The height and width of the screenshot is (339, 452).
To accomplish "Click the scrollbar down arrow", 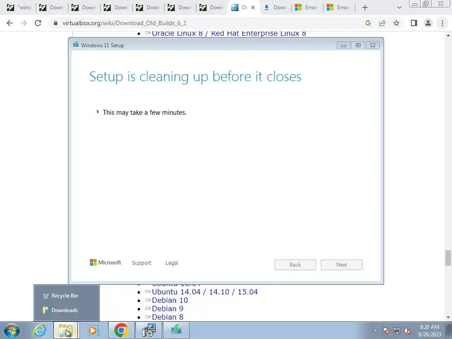I will [448, 318].
